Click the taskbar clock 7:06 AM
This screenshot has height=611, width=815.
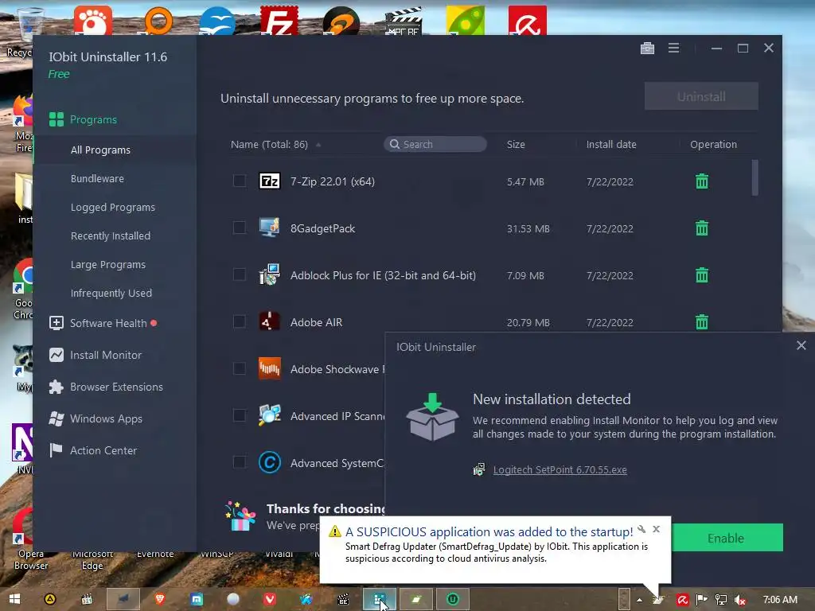(780, 600)
